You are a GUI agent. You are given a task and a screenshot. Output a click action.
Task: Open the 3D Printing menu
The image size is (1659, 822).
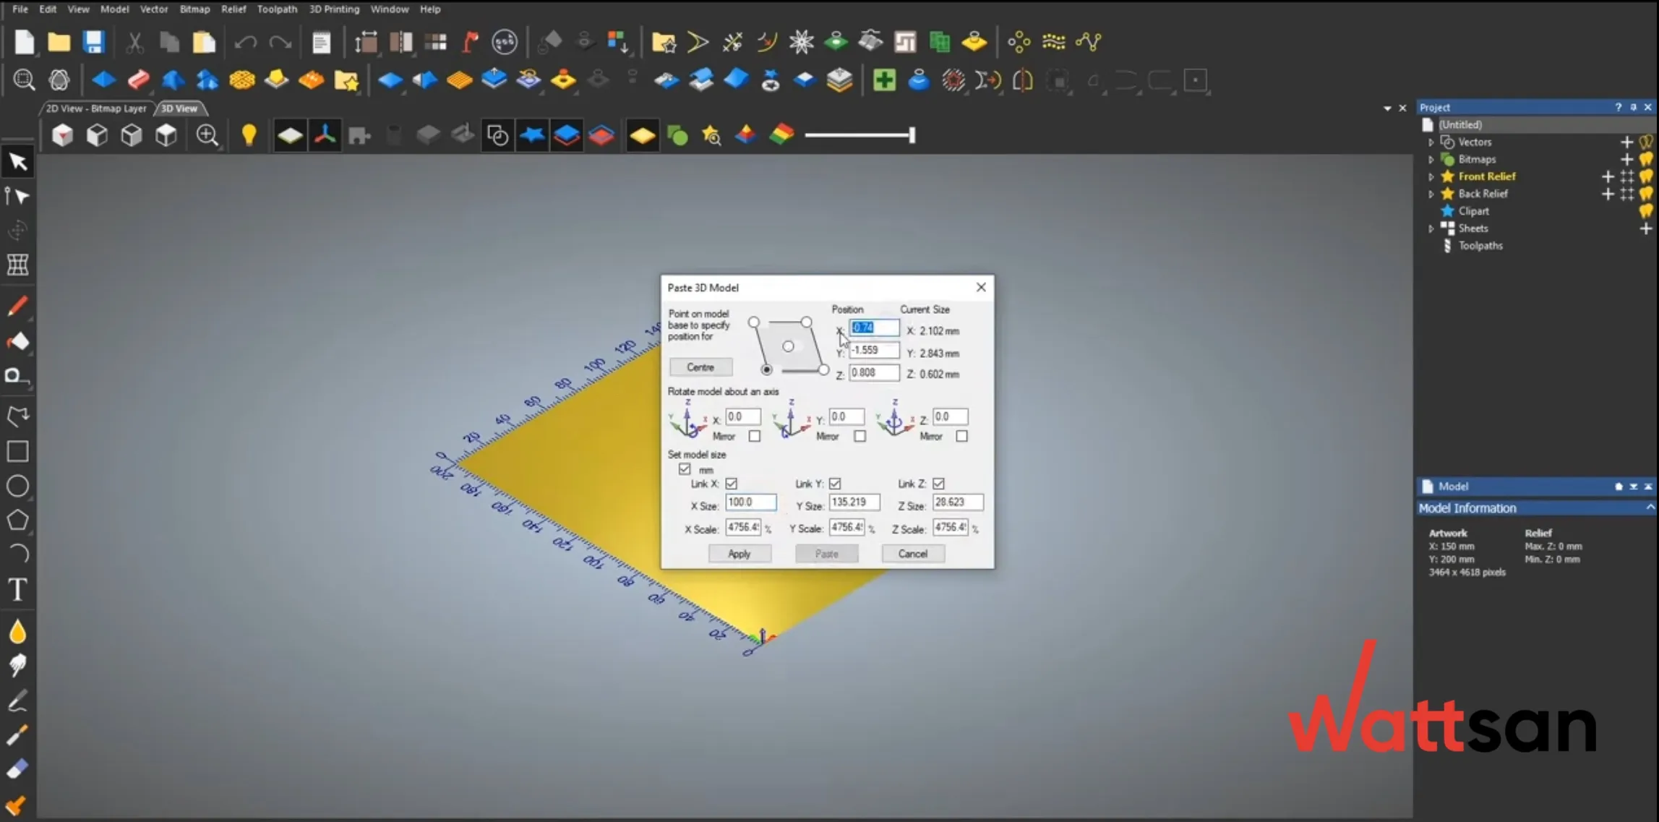pyautogui.click(x=334, y=9)
